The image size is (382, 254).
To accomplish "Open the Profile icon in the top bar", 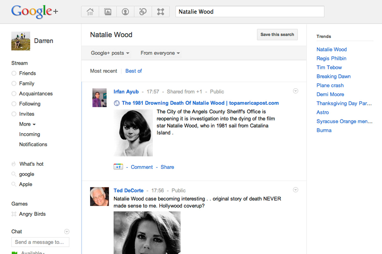I will [x=125, y=11].
